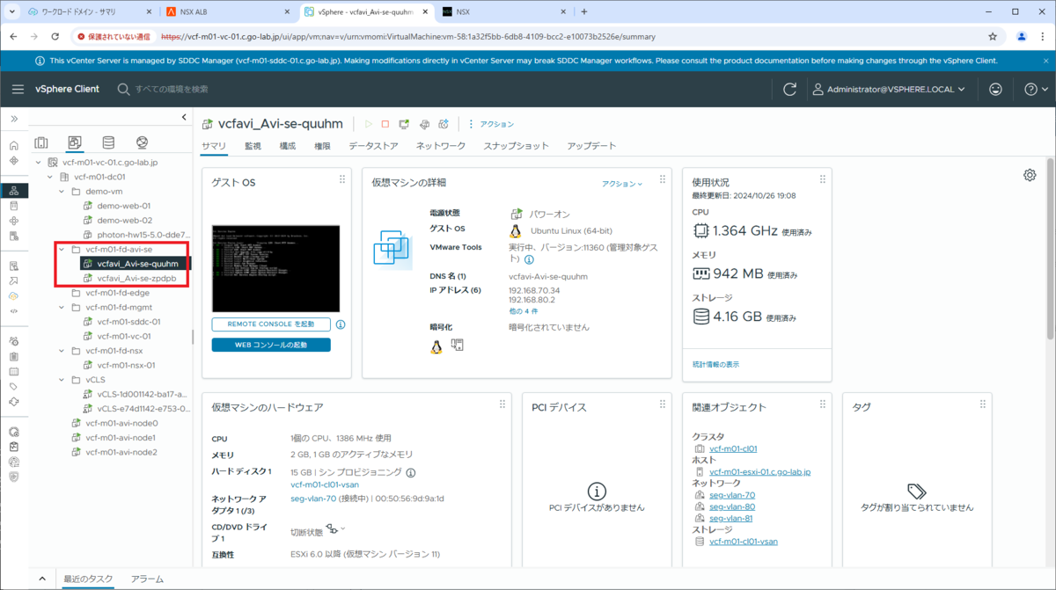The image size is (1056, 590).
Task: Select the VMs and Templates inventory view
Action: [x=74, y=142]
